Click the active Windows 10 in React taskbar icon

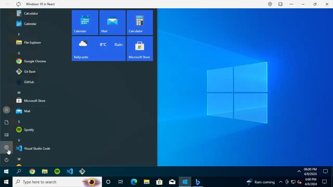click(x=185, y=182)
